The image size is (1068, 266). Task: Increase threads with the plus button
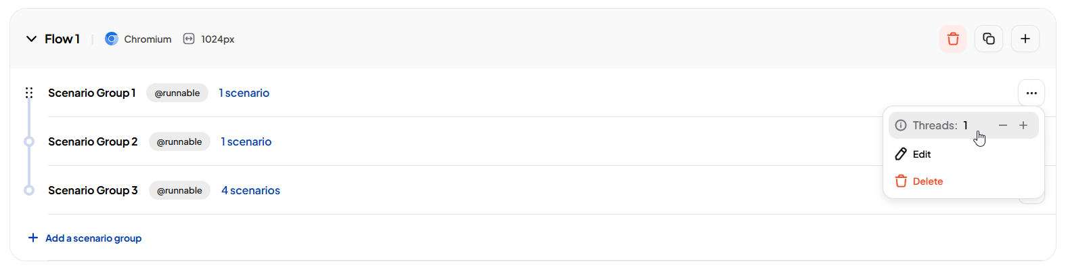pyautogui.click(x=1023, y=125)
